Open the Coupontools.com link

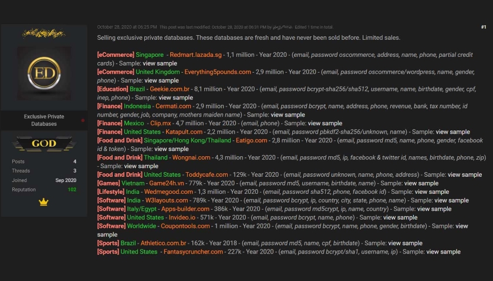[x=185, y=226]
